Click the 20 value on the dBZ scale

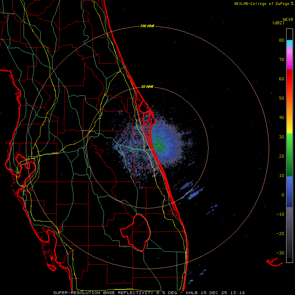pyautogui.click(x=282, y=156)
